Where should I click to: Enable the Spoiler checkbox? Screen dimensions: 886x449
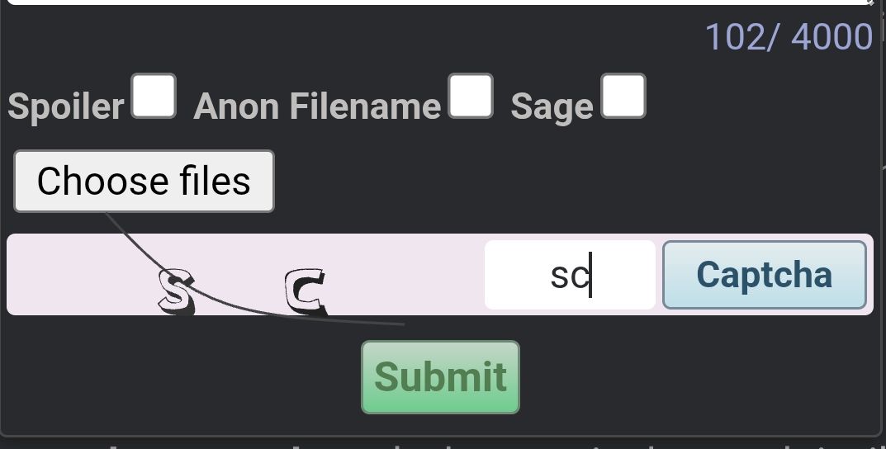[x=154, y=96]
